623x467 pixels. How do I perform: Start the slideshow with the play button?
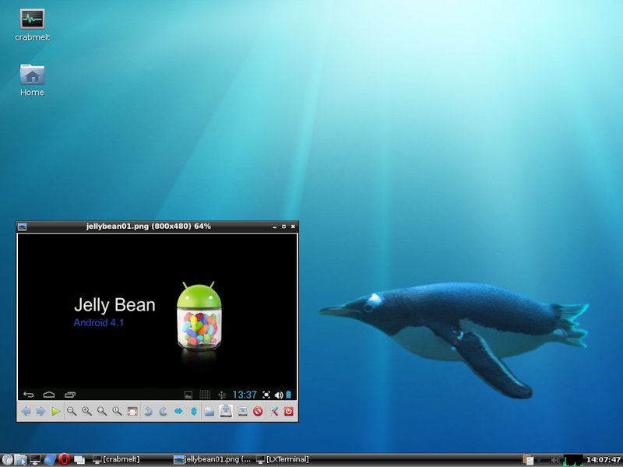[x=55, y=411]
